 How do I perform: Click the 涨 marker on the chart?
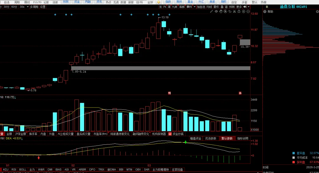click(x=240, y=93)
